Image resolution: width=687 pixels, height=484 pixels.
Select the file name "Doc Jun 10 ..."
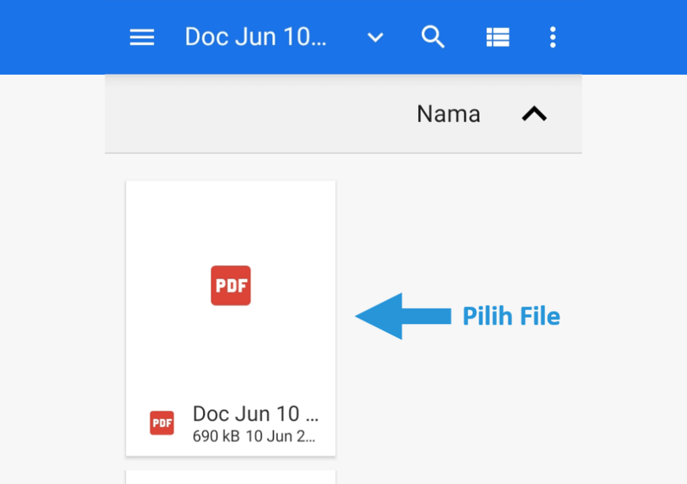256,414
